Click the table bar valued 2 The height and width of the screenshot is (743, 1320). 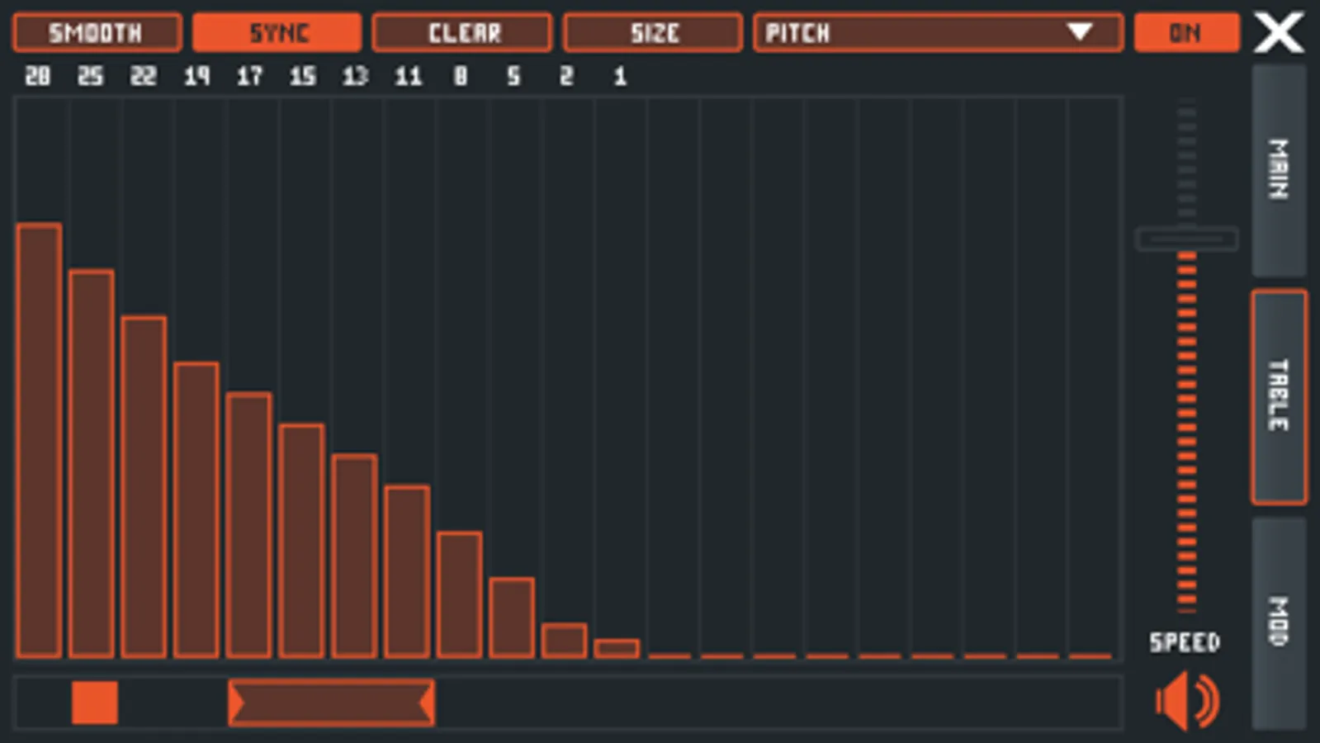pyautogui.click(x=565, y=641)
